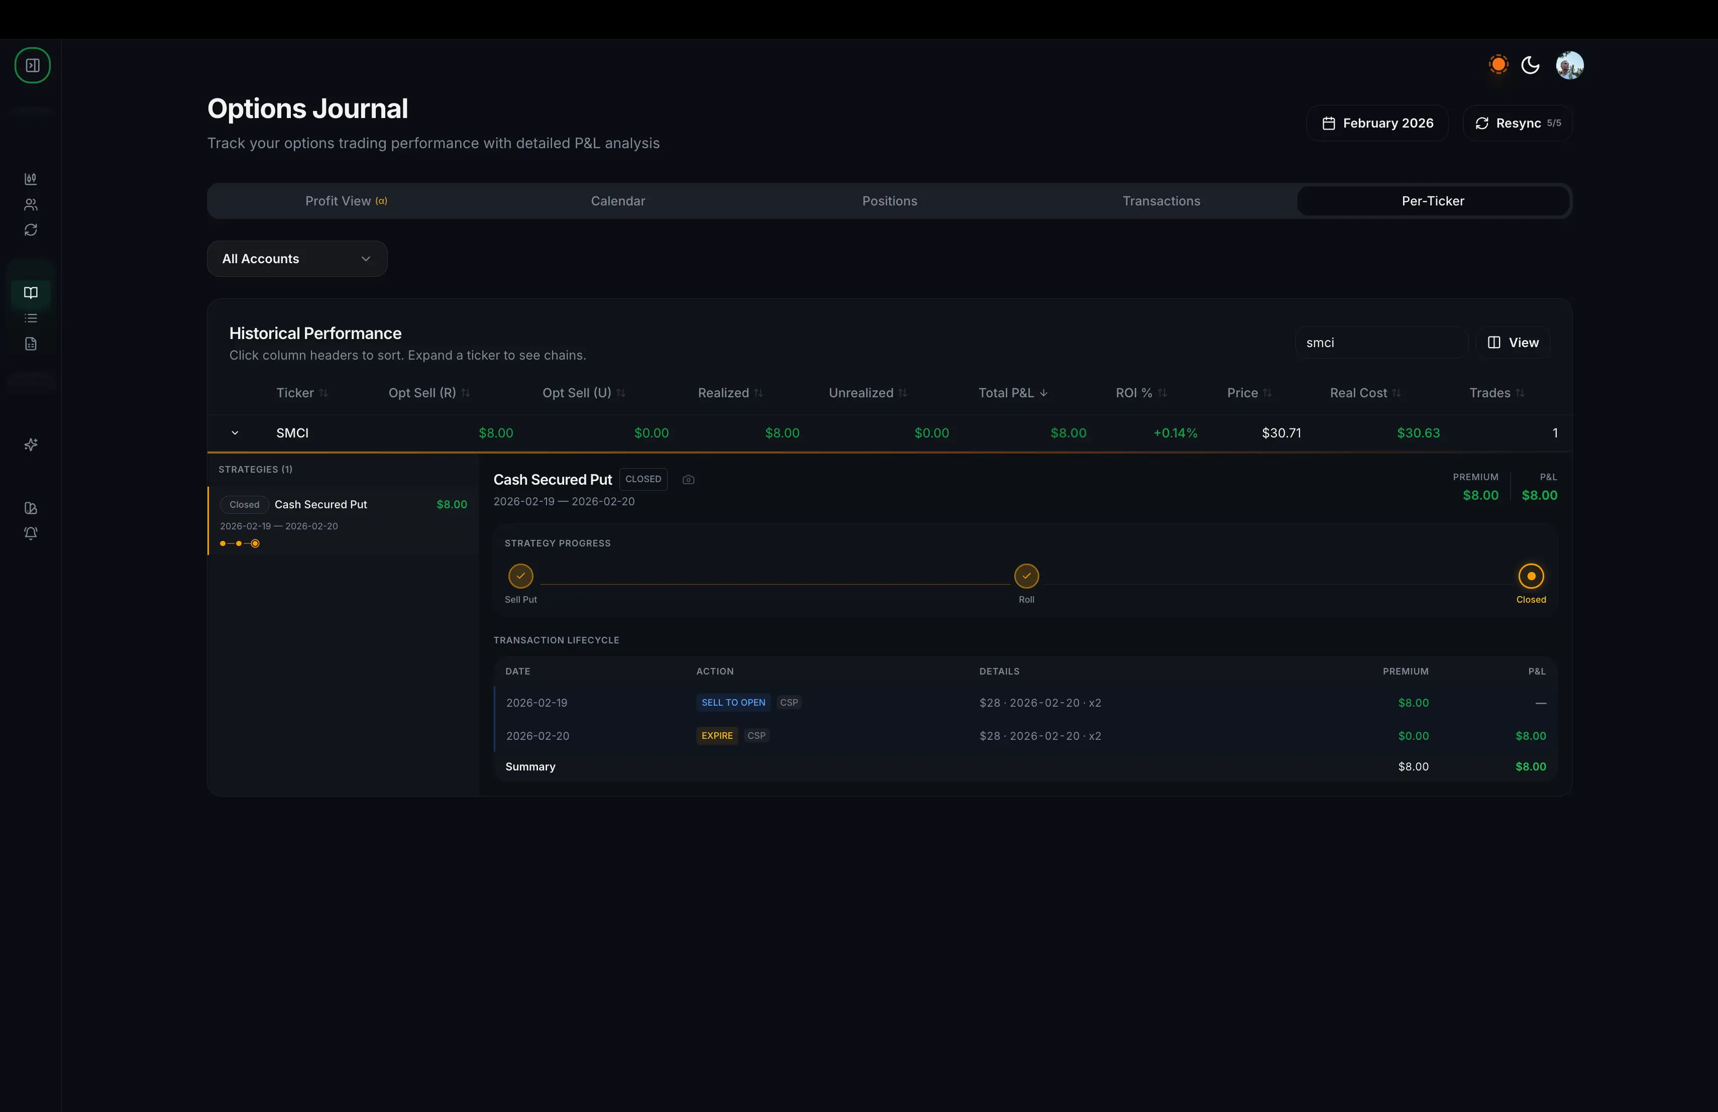Open the user profile avatar

click(x=1570, y=65)
